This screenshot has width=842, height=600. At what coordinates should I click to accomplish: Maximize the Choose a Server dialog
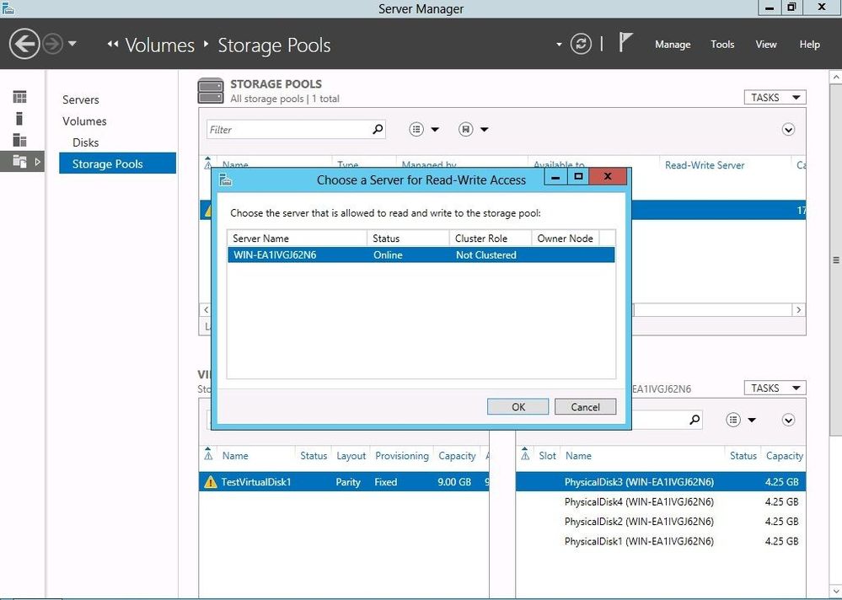click(578, 176)
